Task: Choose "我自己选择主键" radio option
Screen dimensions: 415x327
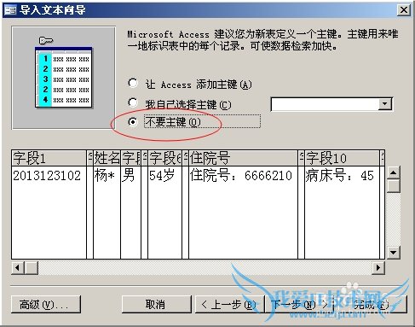Action: point(133,102)
